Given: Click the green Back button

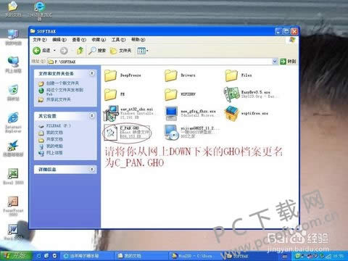Looking at the screenshot, I should [x=41, y=51].
